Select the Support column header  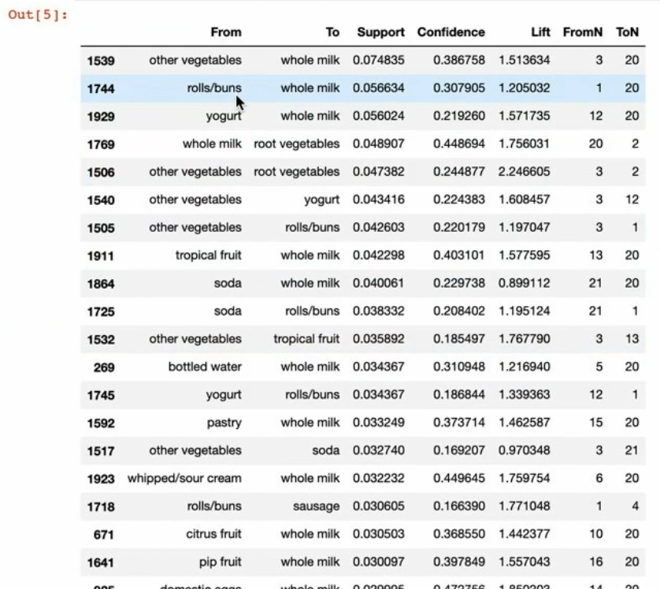pyautogui.click(x=380, y=32)
